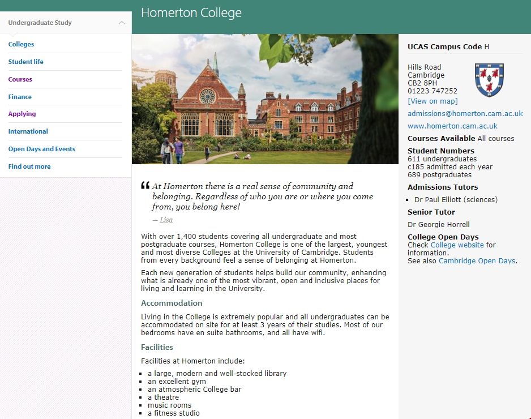Image resolution: width=531 pixels, height=419 pixels.
Task: Open the International sidebar link
Action: tap(28, 131)
